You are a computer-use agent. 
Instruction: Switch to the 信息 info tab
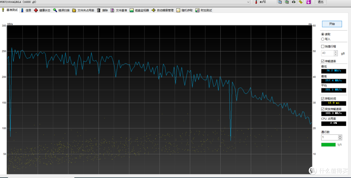coord(26,10)
